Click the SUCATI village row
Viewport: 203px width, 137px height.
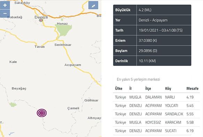(x=156, y=131)
